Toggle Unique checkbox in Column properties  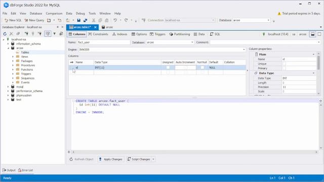284,64
